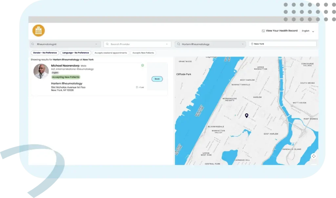Image resolution: width=336 pixels, height=198 pixels.
Task: Open the English language selector
Action: [x=308, y=31]
